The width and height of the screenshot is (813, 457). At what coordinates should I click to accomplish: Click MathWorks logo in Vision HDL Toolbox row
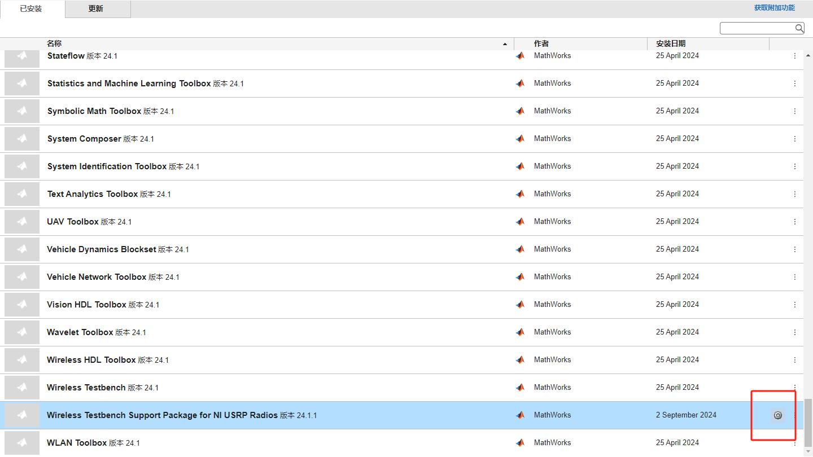pos(520,305)
